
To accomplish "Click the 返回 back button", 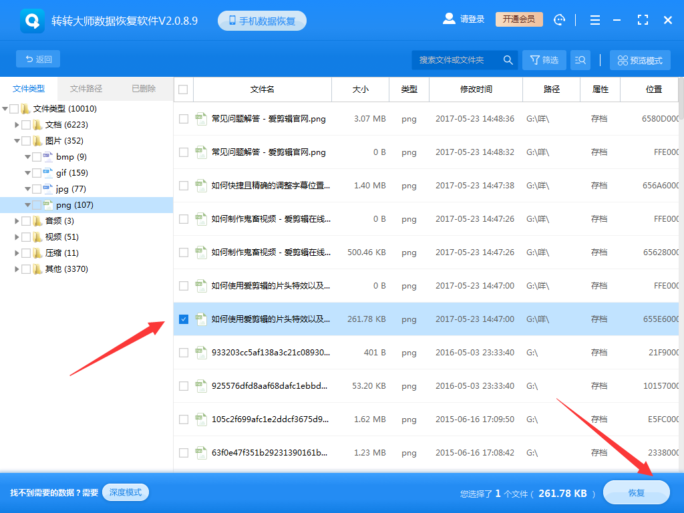I will point(38,59).
